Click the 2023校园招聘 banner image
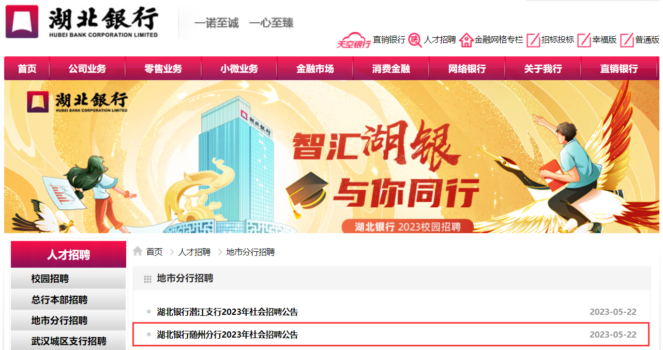The height and width of the screenshot is (350, 663). point(331,157)
